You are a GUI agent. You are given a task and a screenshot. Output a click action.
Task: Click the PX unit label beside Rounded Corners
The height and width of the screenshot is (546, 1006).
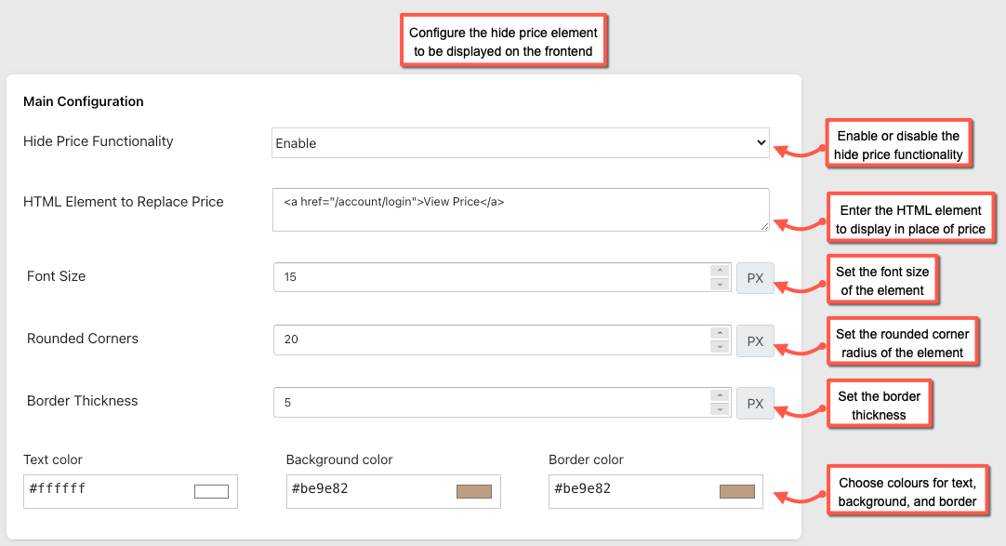tap(755, 340)
